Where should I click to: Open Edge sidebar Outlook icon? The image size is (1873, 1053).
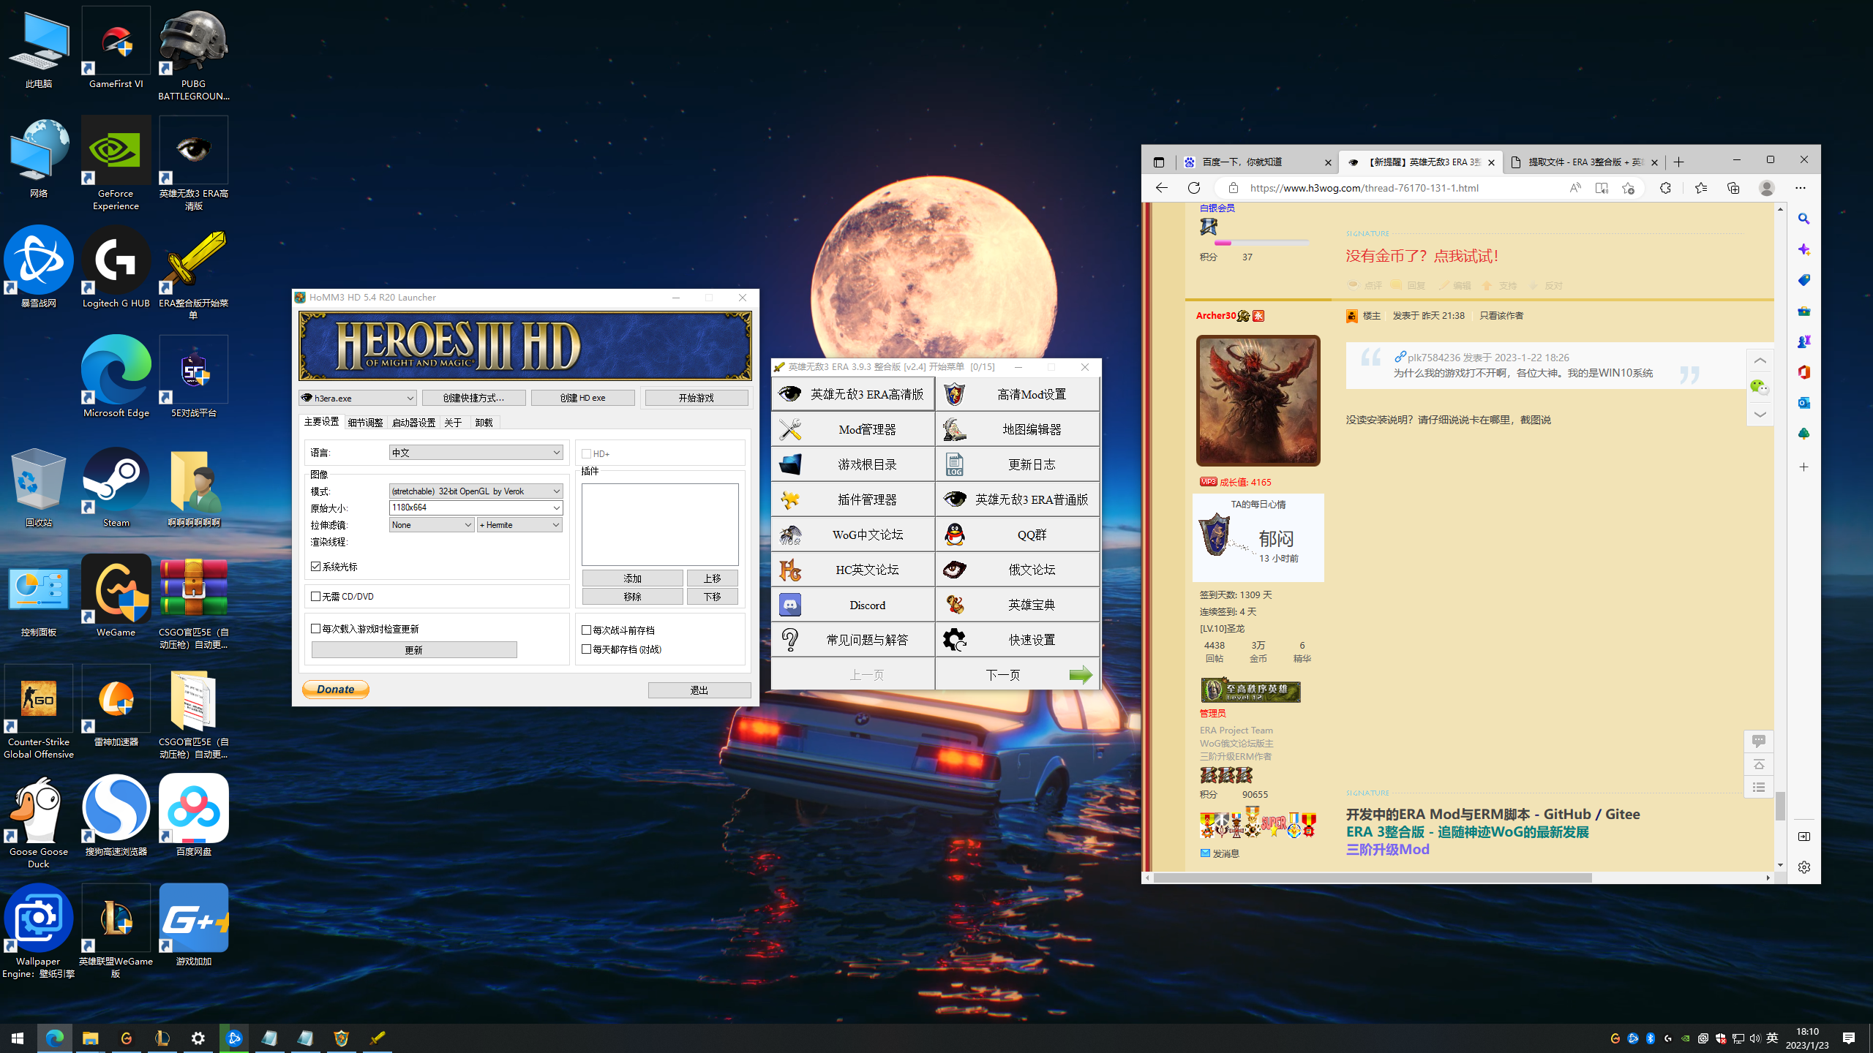[1804, 403]
